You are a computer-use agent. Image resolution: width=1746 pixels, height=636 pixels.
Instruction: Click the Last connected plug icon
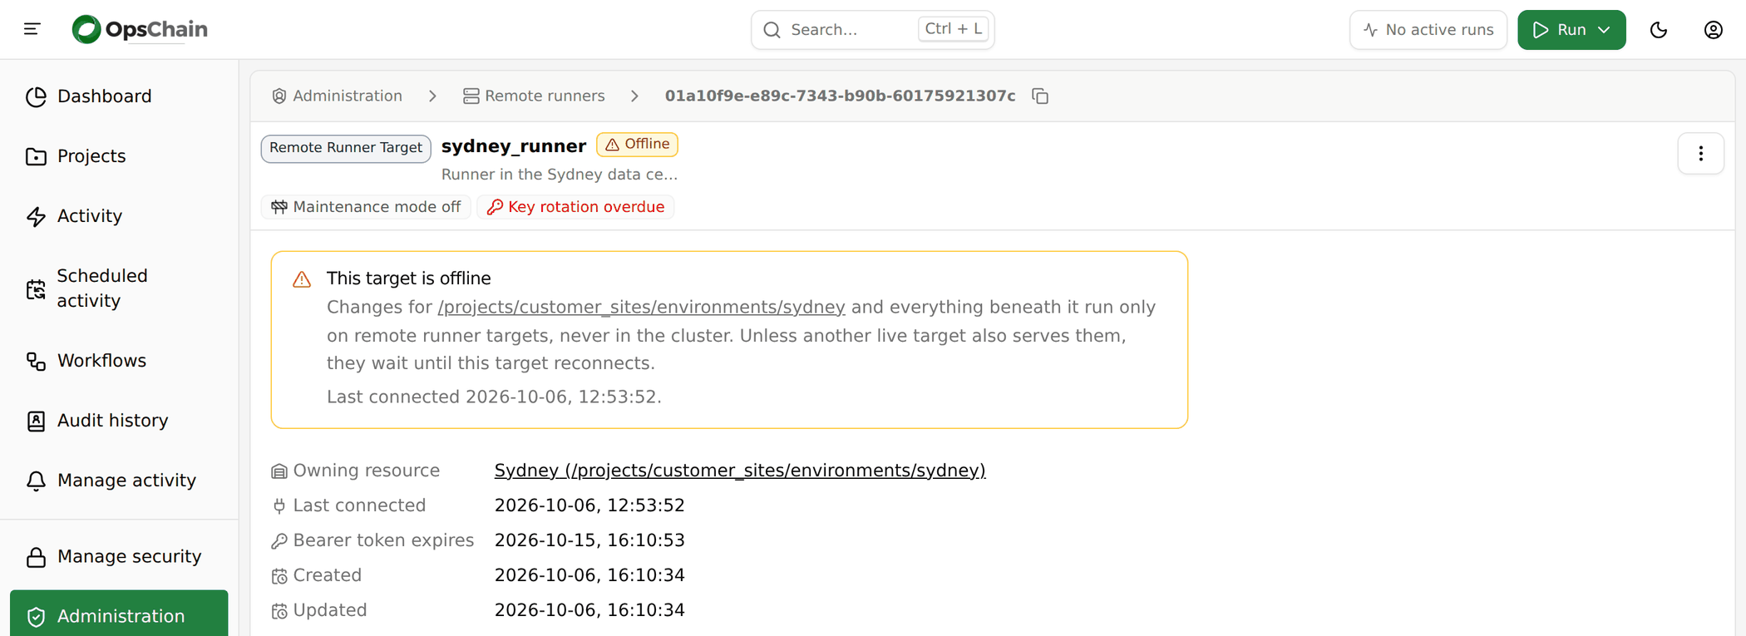click(x=279, y=506)
